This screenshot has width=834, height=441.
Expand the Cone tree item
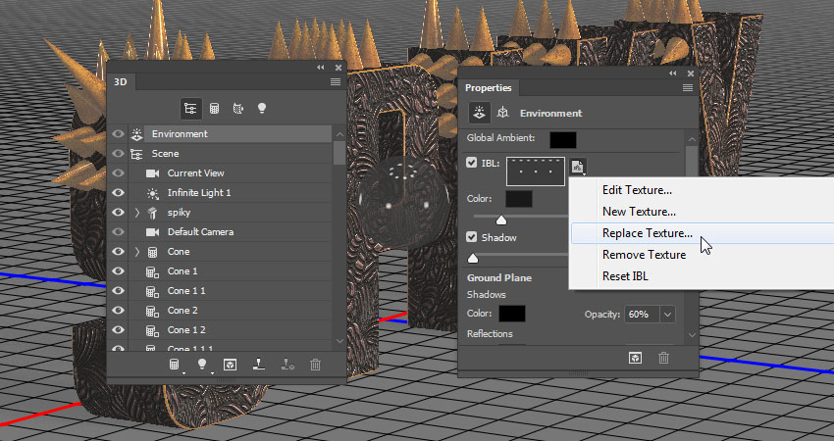click(137, 252)
